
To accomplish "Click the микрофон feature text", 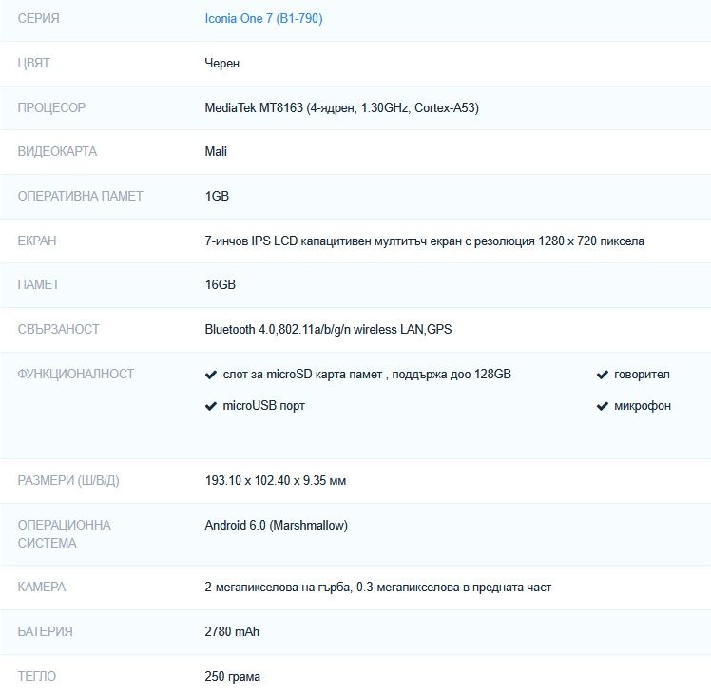I will [x=642, y=406].
